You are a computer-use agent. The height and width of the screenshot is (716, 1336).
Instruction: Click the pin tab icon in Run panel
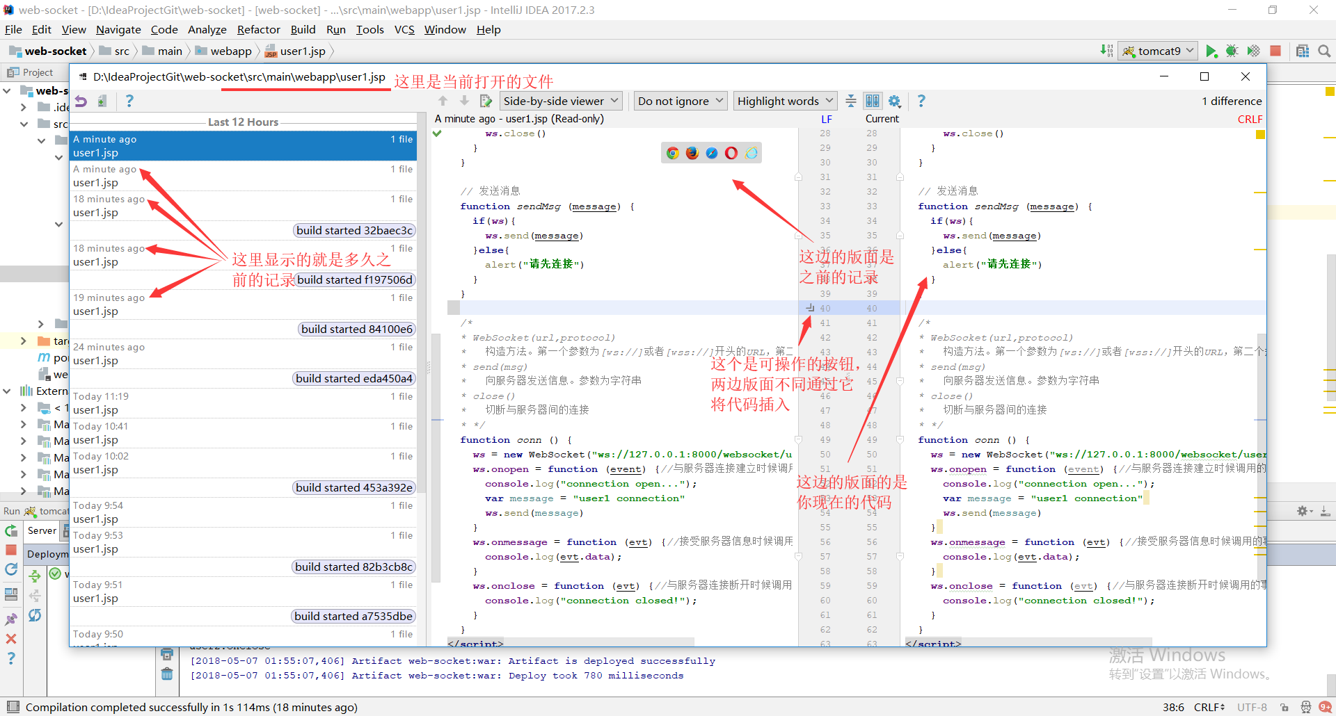[x=11, y=619]
